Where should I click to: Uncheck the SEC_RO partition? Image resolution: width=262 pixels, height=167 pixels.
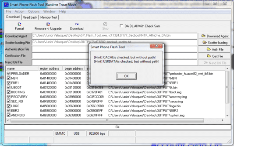pos(9,101)
